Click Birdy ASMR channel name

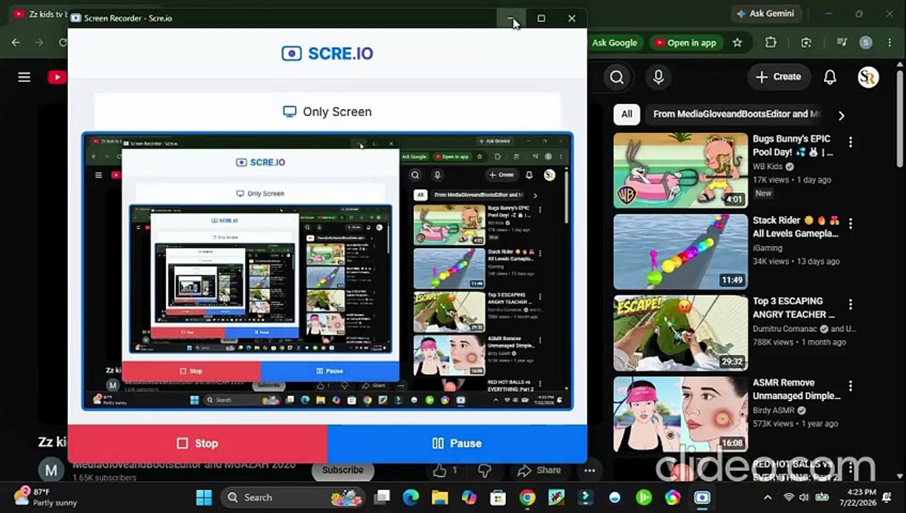click(774, 410)
